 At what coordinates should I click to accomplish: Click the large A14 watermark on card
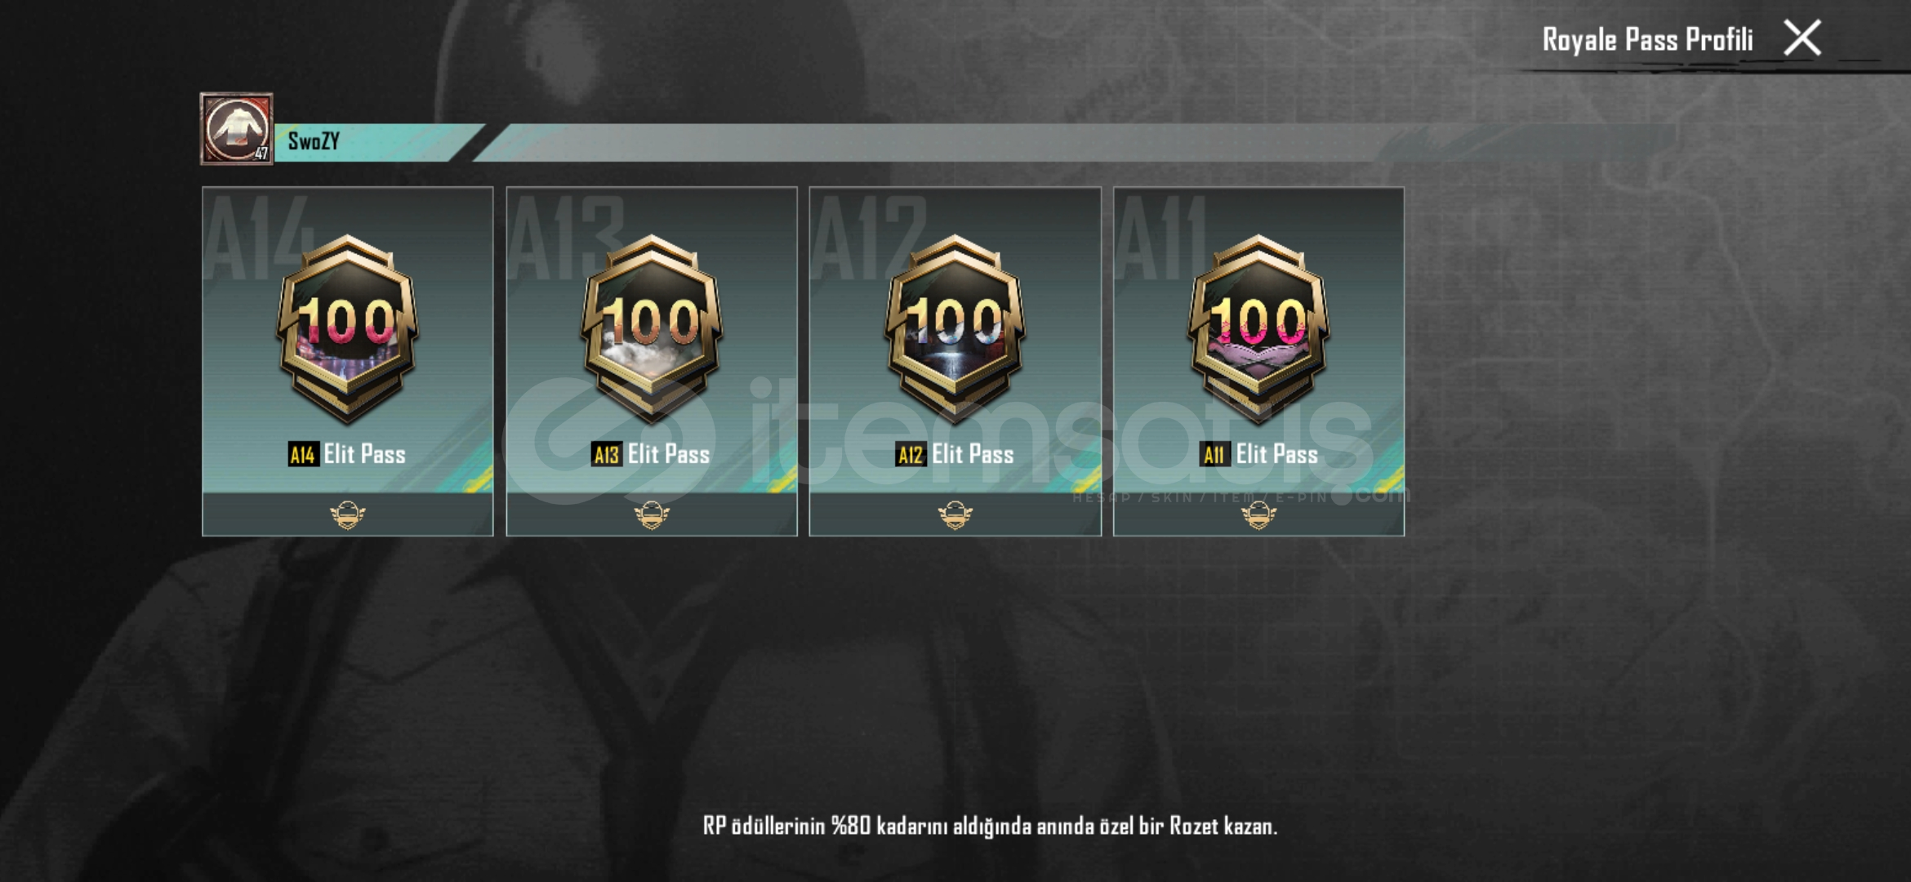258,237
